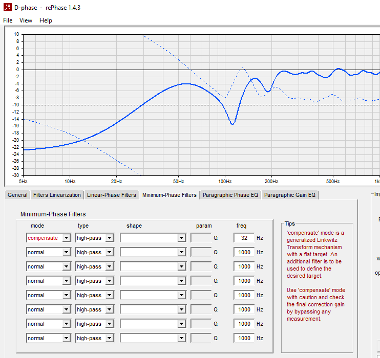This screenshot has height=358, width=380.
Task: Switch to Paragraphic Gain EQ tab
Action: pyautogui.click(x=289, y=195)
